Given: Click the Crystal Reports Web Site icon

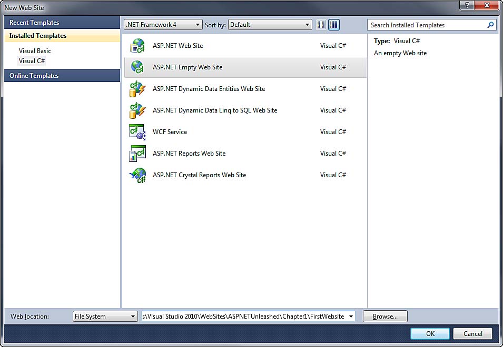Looking at the screenshot, I should point(137,175).
